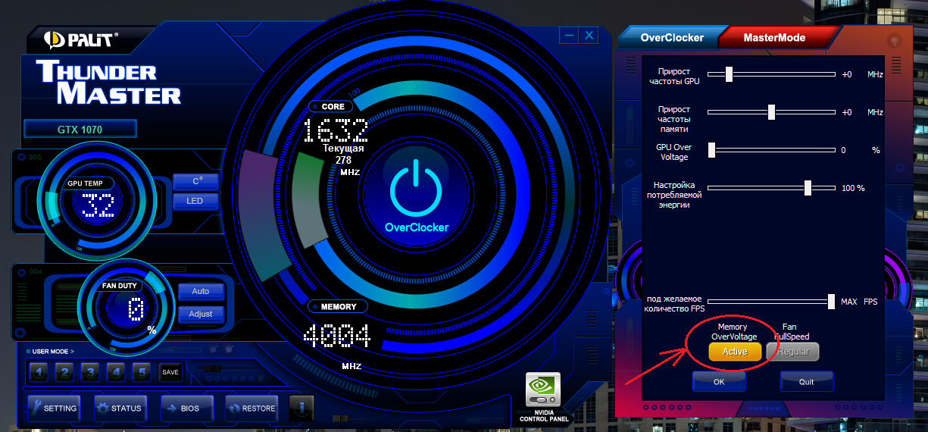Screen dimensions: 928x432
Task: Load user mode profile 3
Action: (90, 372)
